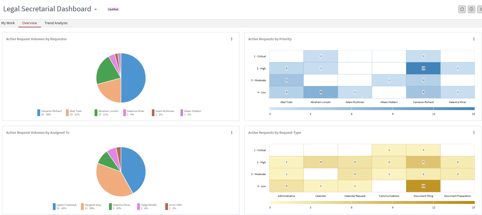Viewport: 482px width, 215px height.
Task: Select the Overview tab
Action: tap(30, 23)
